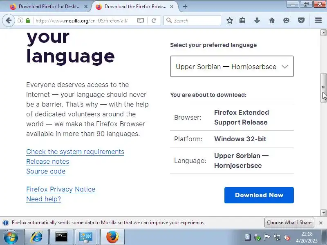Open the taskbar clock showing 22:18
Image resolution: width=327 pixels, height=245 pixels.
[307, 237]
